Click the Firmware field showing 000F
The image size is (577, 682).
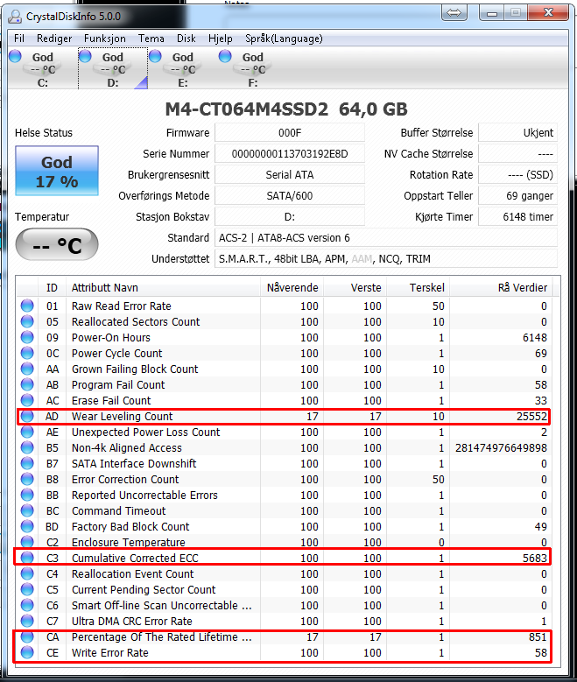point(290,133)
